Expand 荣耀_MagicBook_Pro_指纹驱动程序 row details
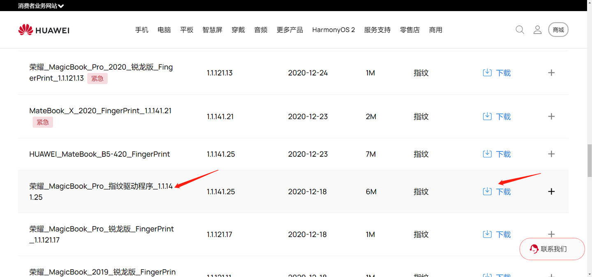Screen dimensions: 592x277 coord(551,192)
